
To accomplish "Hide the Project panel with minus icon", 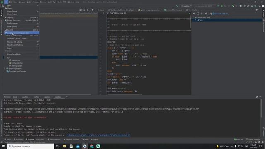I will (96, 10).
